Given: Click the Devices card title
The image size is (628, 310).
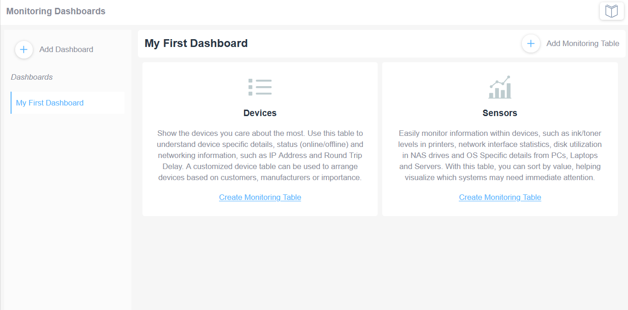Looking at the screenshot, I should (x=260, y=113).
